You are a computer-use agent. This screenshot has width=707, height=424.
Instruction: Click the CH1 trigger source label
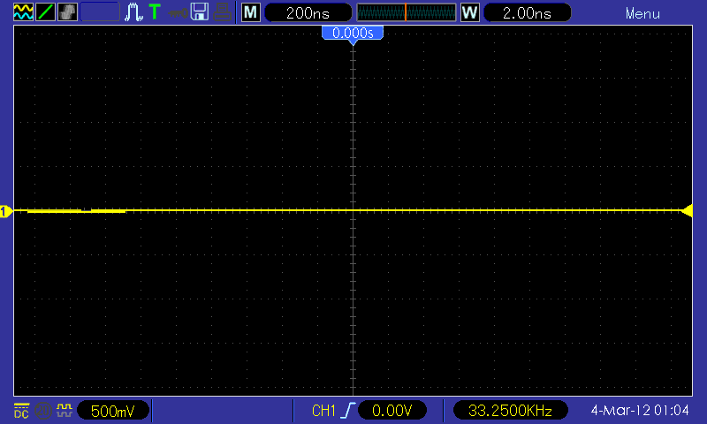pyautogui.click(x=323, y=411)
